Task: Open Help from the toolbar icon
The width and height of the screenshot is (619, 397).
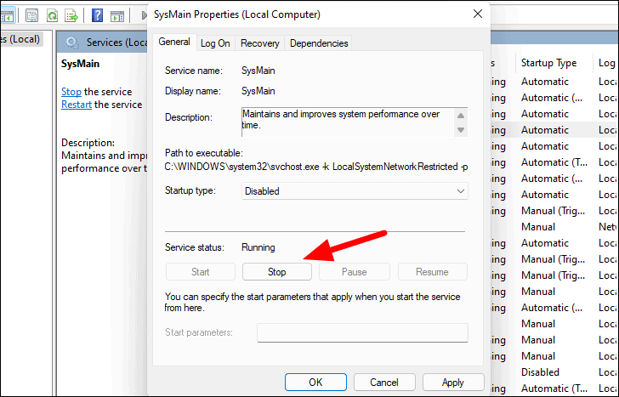Action: point(98,15)
